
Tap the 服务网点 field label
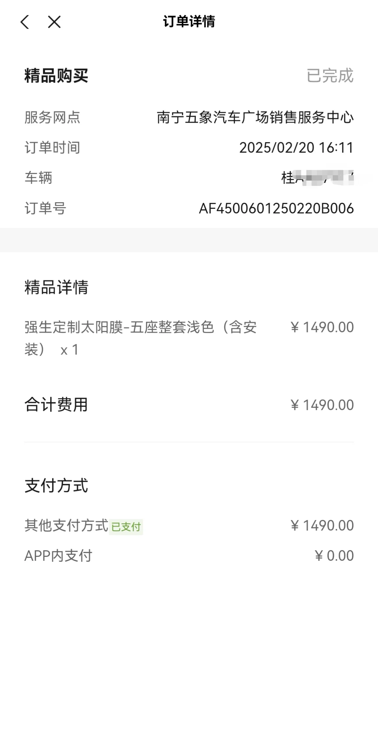coord(52,117)
